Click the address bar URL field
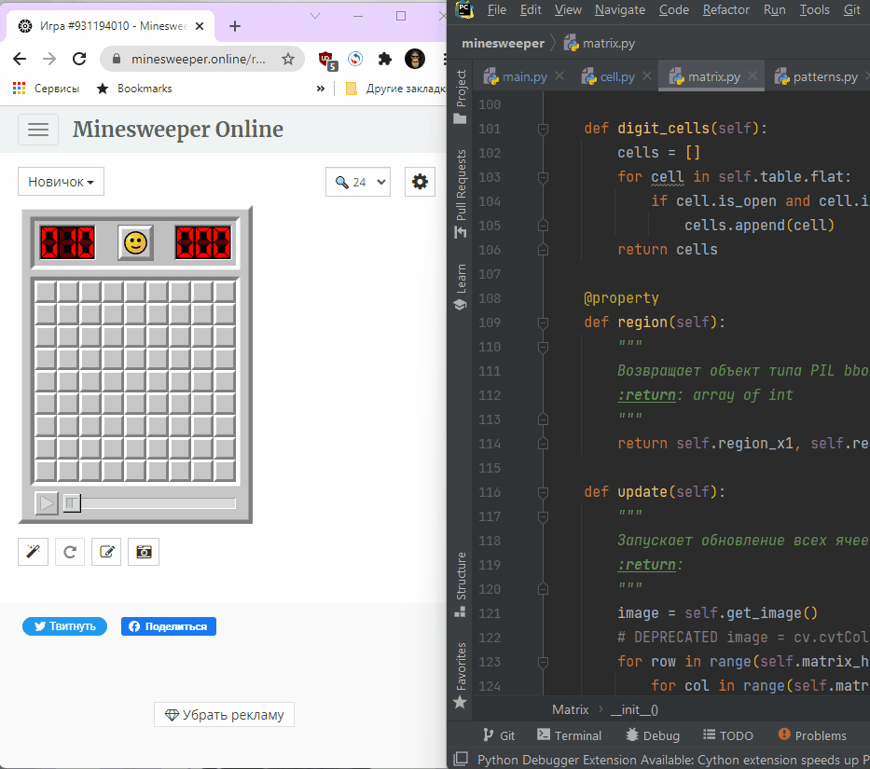Viewport: 870px width, 769px height. (x=198, y=59)
